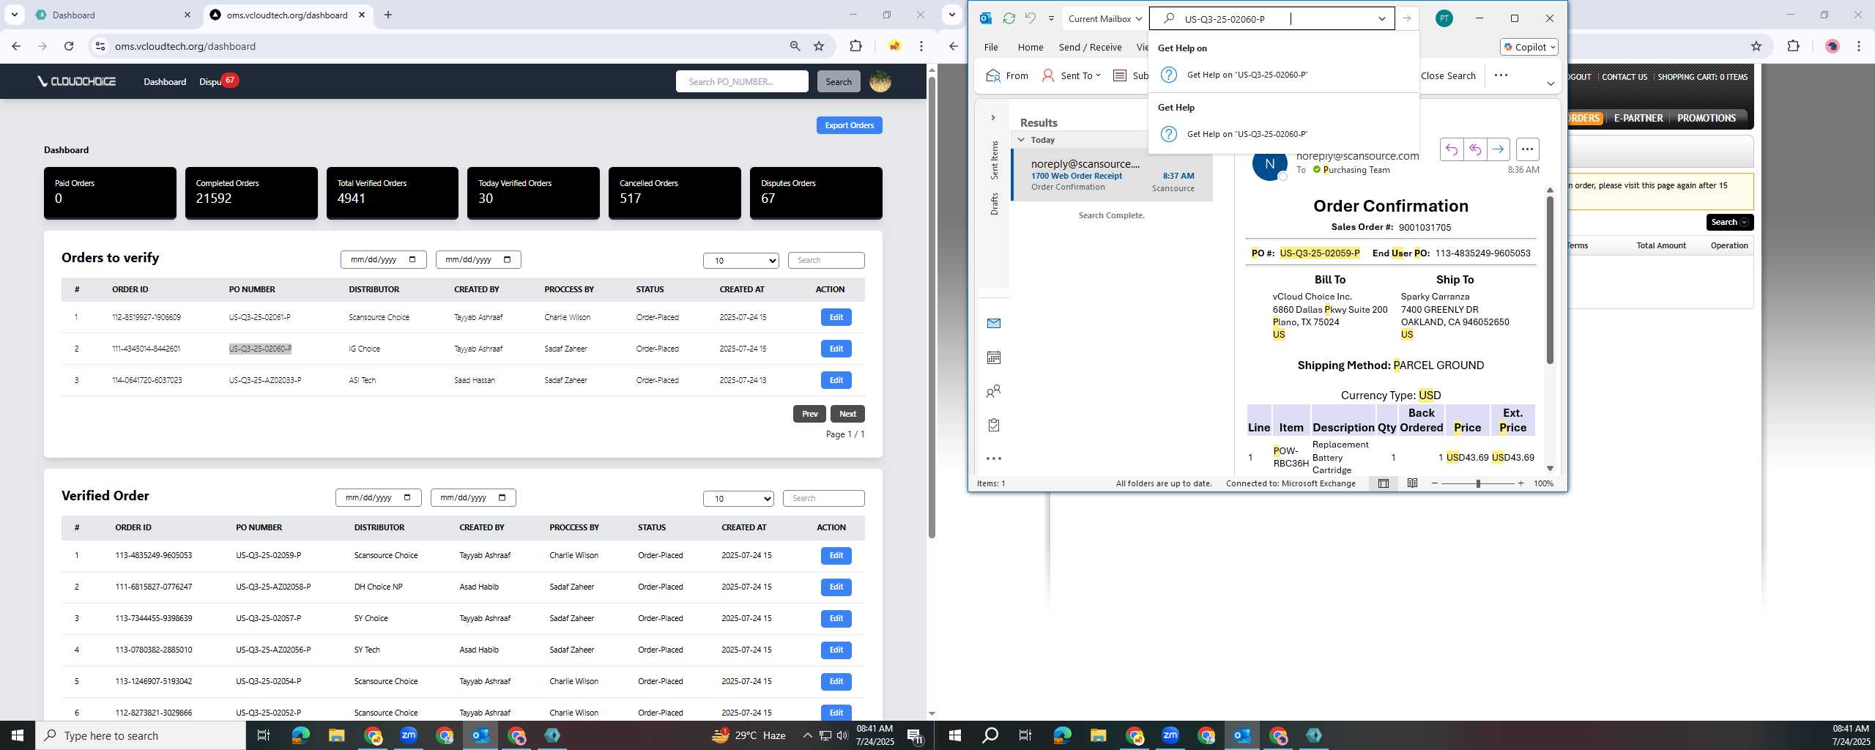This screenshot has width=1875, height=750.
Task: Click the Search button in background order page
Action: [x=1729, y=222]
